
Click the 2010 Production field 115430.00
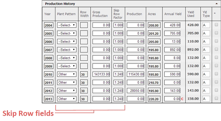(135, 74)
